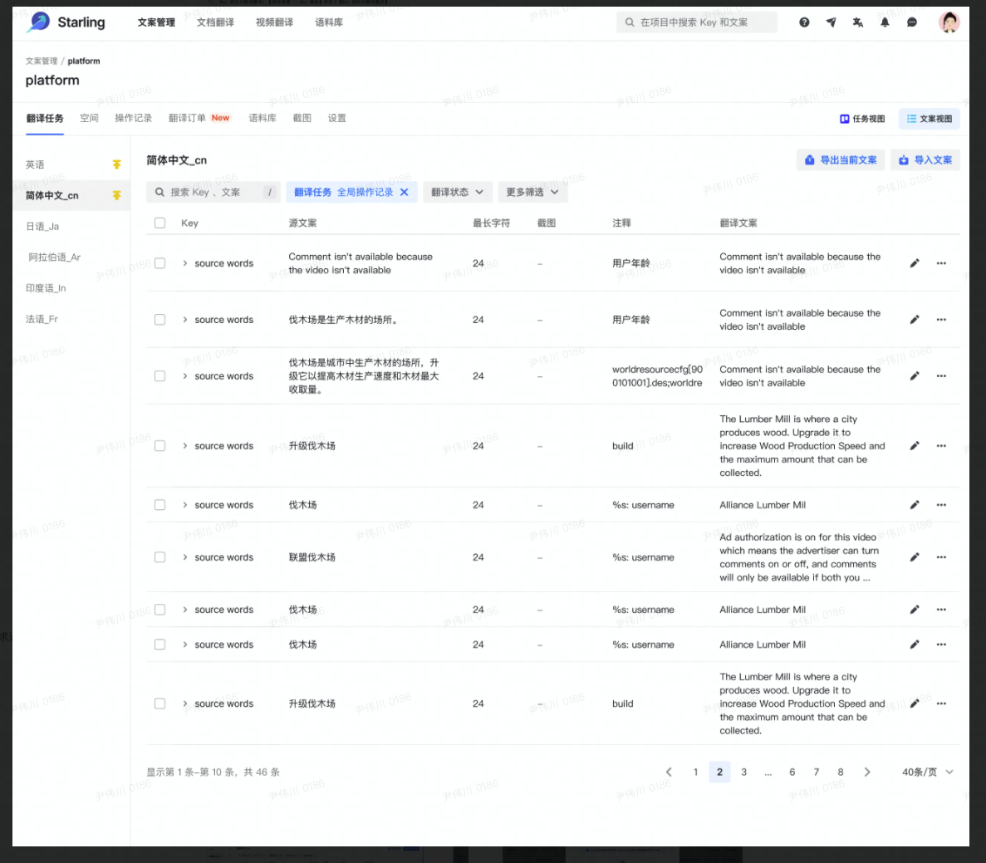Switch to the 操作记录 tab
986x863 pixels.
pyautogui.click(x=133, y=118)
